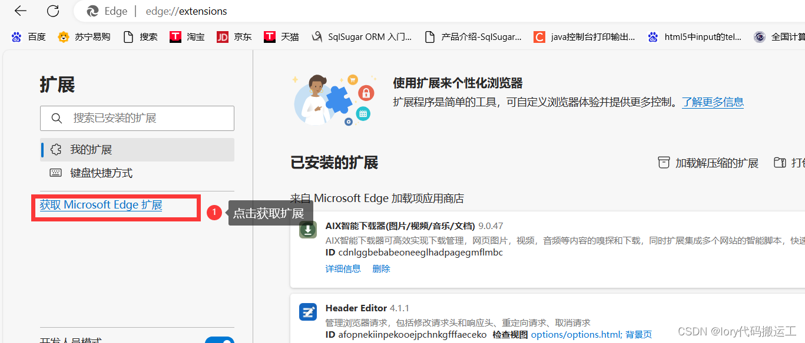Screen dimensions: 805x343
Task: Enable 开发人员模式 toggle
Action: click(x=220, y=339)
